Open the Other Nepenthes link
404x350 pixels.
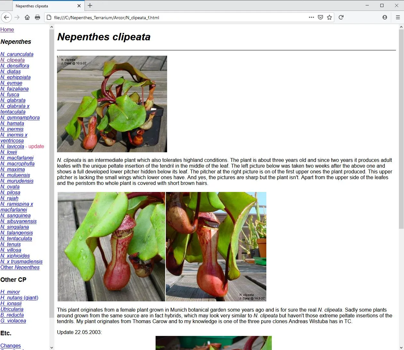pos(20,267)
